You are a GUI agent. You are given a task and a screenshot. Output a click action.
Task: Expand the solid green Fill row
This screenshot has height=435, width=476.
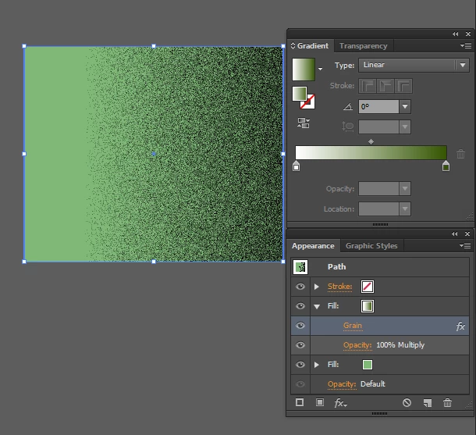(317, 365)
